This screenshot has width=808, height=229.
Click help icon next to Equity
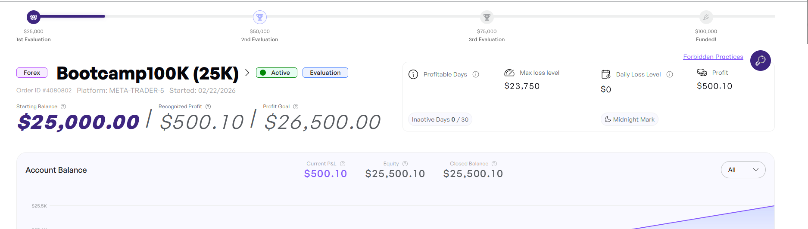405,164
